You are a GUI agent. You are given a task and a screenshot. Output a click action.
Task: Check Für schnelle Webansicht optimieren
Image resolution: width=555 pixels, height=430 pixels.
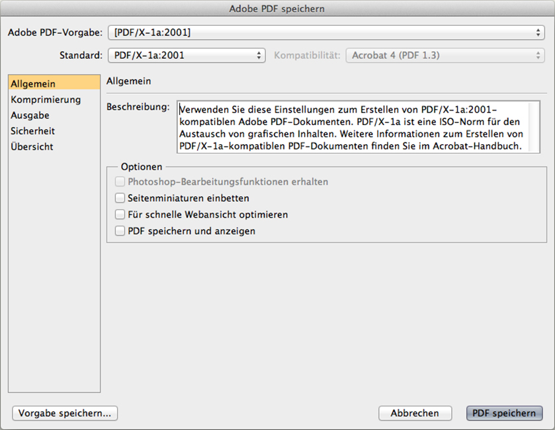[120, 214]
